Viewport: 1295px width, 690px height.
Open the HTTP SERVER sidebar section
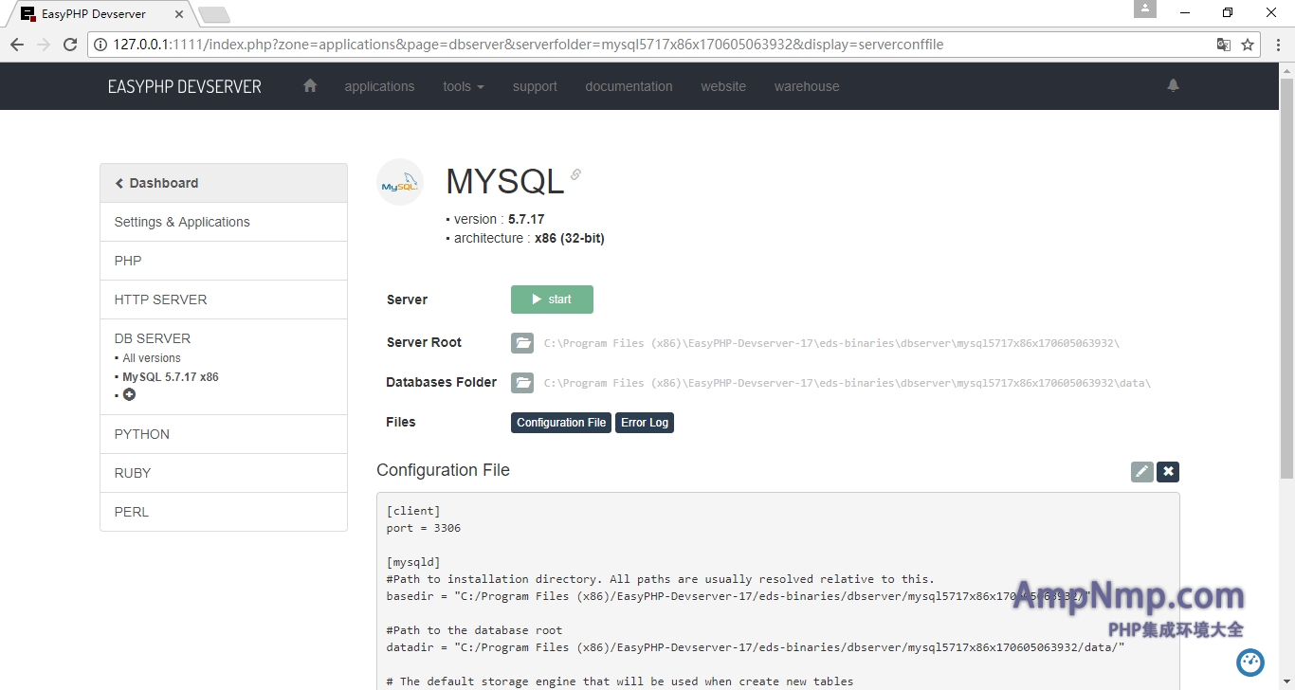224,300
